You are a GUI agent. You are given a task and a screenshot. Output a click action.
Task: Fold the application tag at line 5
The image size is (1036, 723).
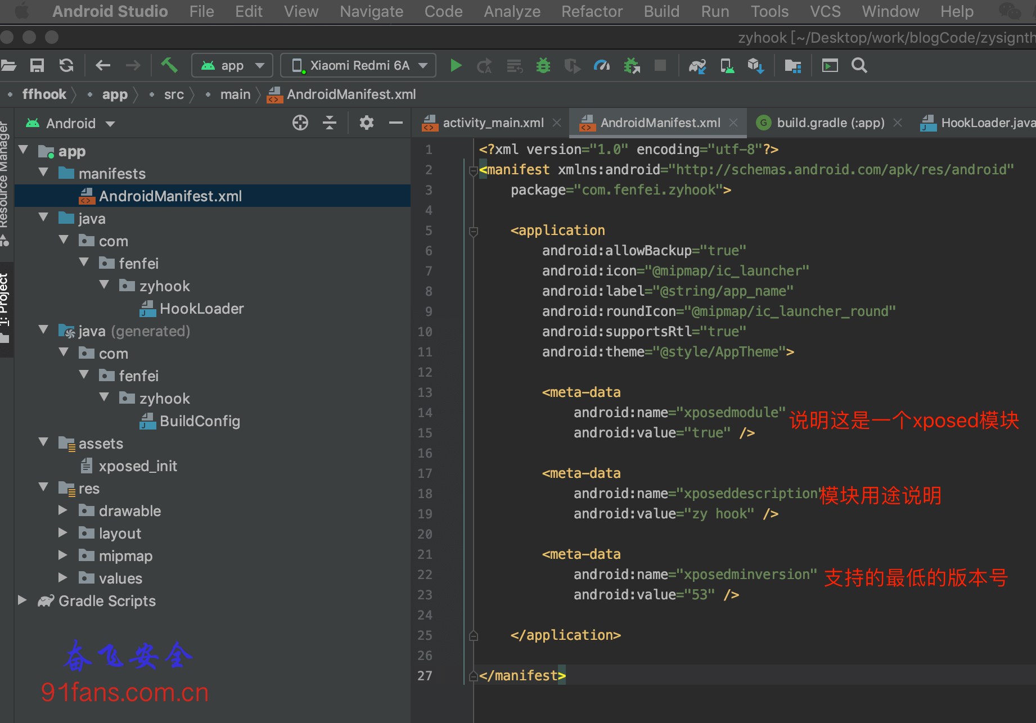click(x=474, y=231)
